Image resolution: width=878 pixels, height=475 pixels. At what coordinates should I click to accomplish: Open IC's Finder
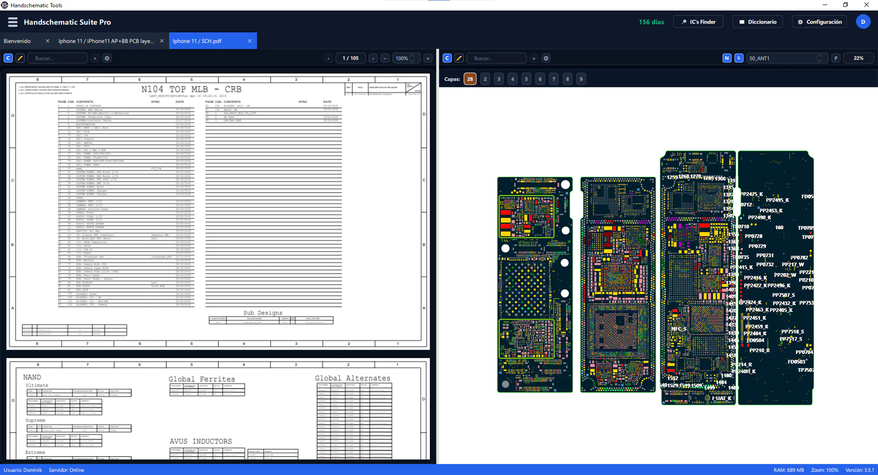pyautogui.click(x=698, y=22)
